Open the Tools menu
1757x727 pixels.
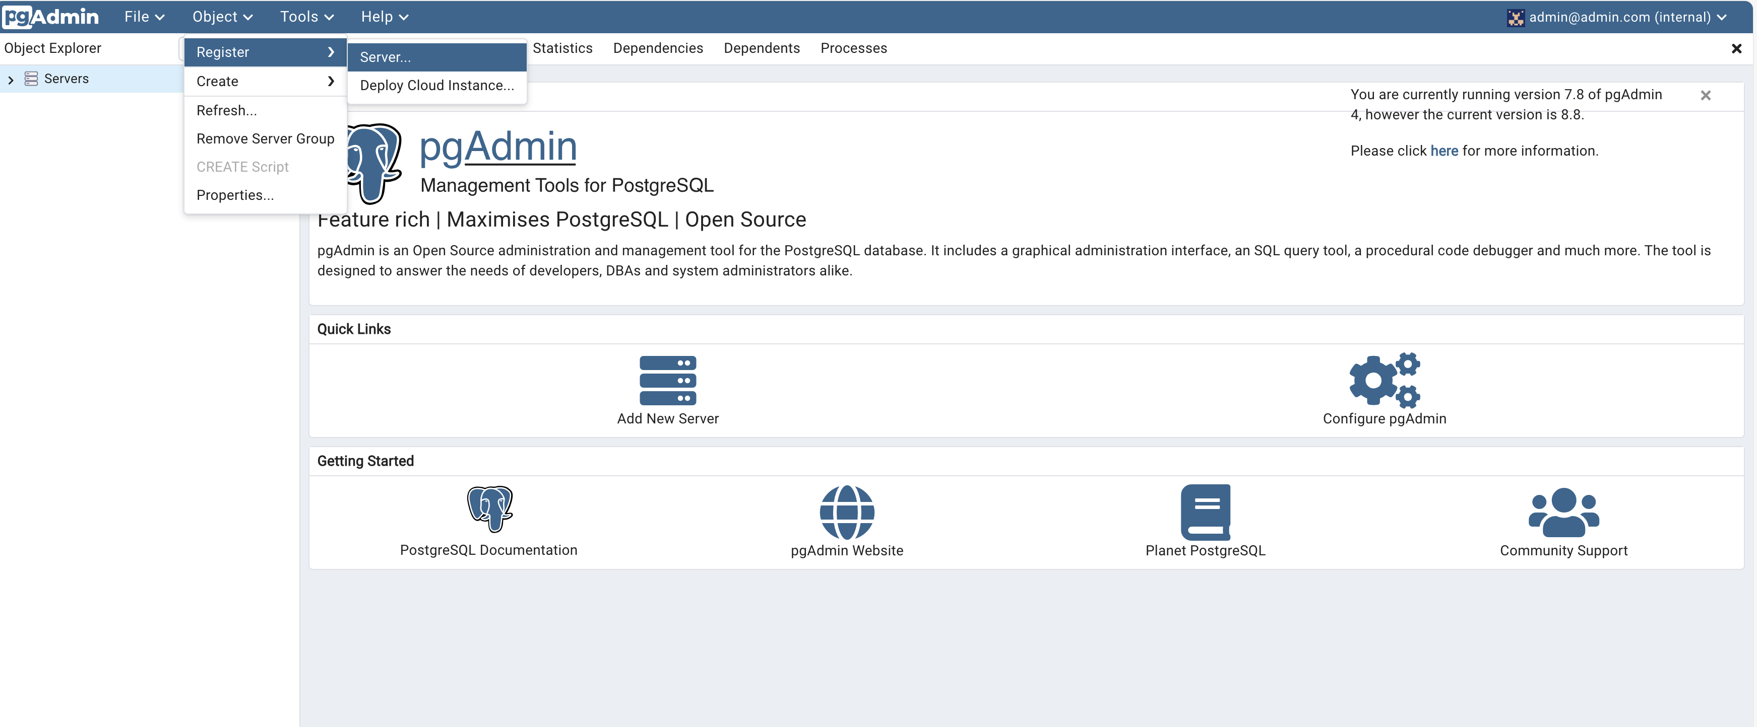coord(306,16)
